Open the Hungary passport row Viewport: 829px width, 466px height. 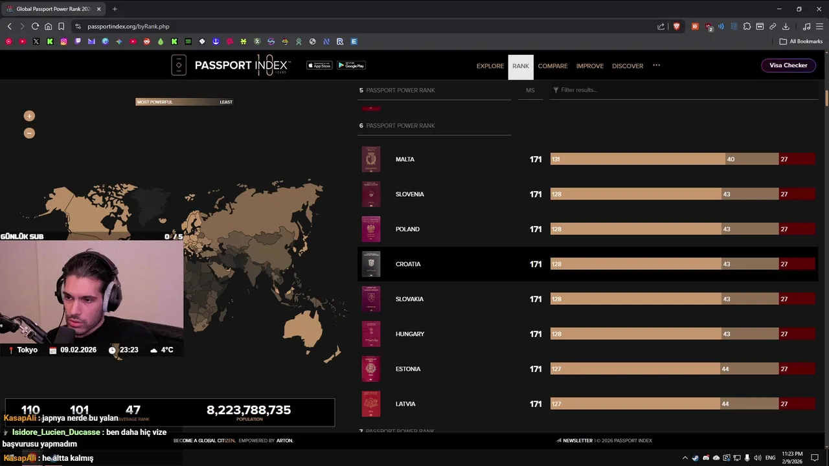tap(587, 334)
